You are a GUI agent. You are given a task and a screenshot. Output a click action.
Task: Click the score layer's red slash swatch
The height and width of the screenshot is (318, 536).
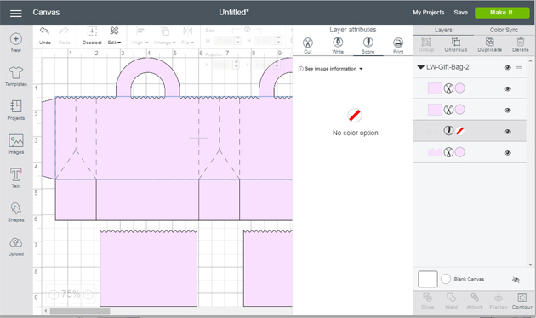click(x=459, y=131)
